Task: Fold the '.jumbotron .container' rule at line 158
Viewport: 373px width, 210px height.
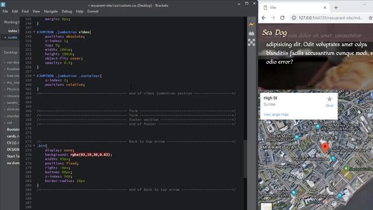Action: click(34, 76)
